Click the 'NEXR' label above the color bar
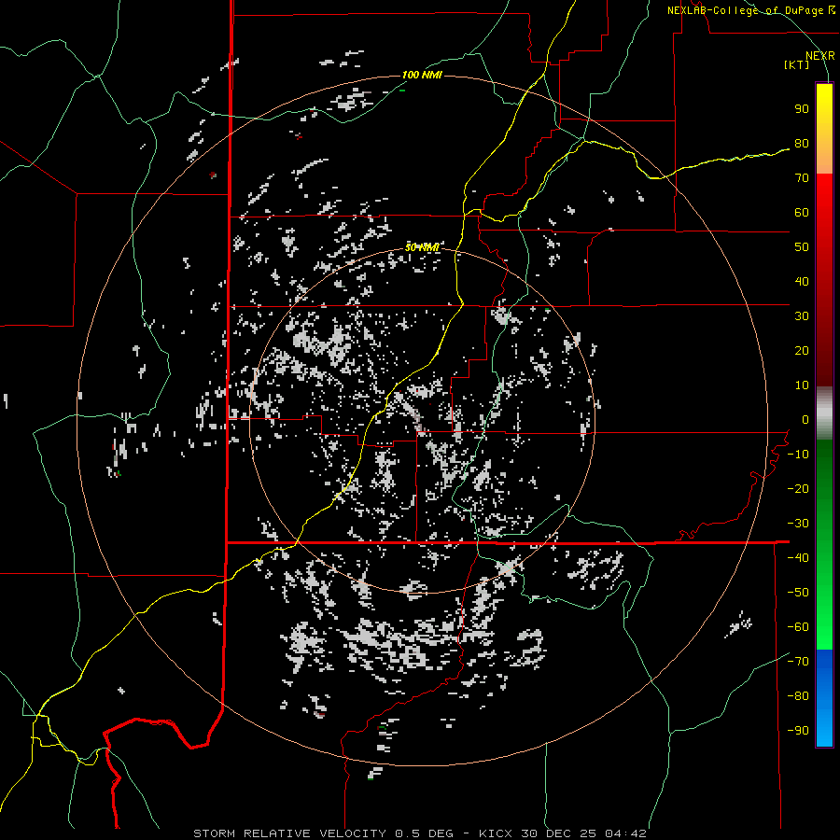The width and height of the screenshot is (840, 840). pyautogui.click(x=820, y=56)
